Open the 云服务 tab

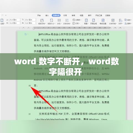click(x=108, y=16)
